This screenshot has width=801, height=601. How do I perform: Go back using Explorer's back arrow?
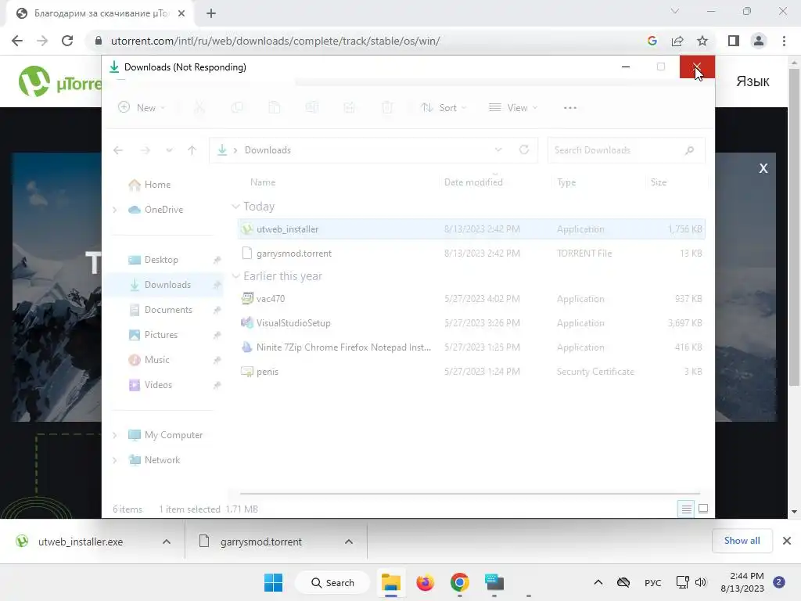[x=118, y=150]
